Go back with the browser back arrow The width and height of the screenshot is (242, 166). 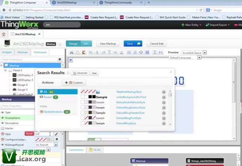click(4, 10)
